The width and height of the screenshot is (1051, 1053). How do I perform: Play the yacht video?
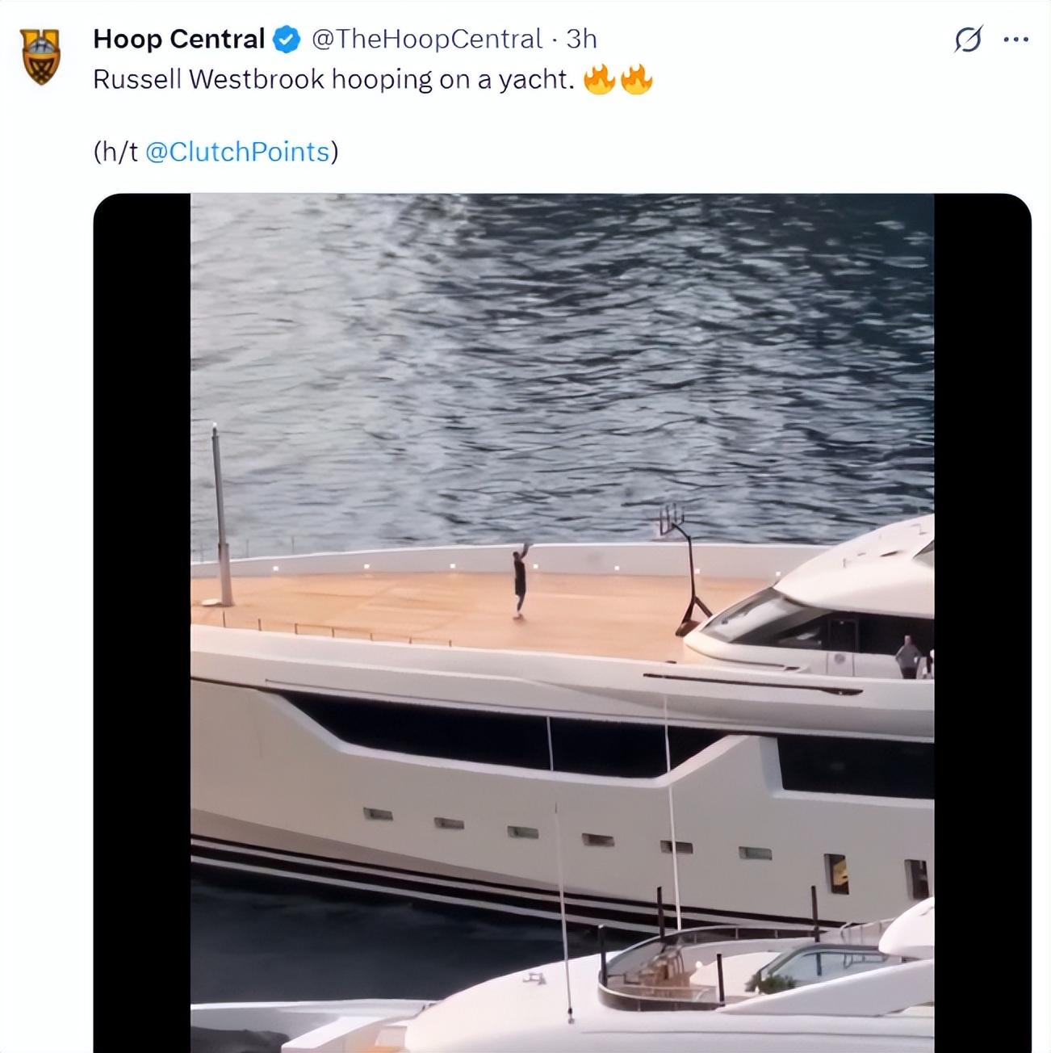pos(562,623)
